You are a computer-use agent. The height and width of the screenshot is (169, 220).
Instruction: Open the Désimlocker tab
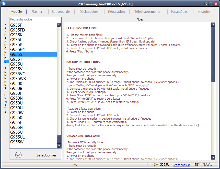coord(89,12)
